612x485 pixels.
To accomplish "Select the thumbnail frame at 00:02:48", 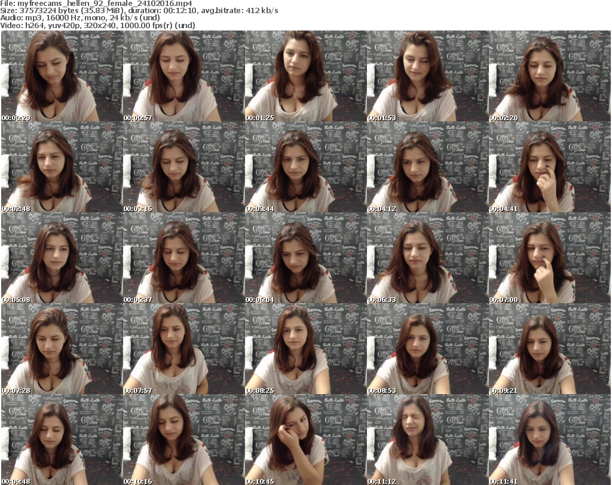I will 62,167.
